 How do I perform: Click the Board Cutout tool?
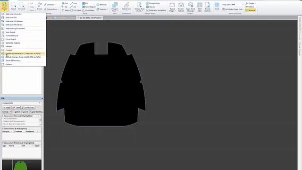(x=181, y=7)
